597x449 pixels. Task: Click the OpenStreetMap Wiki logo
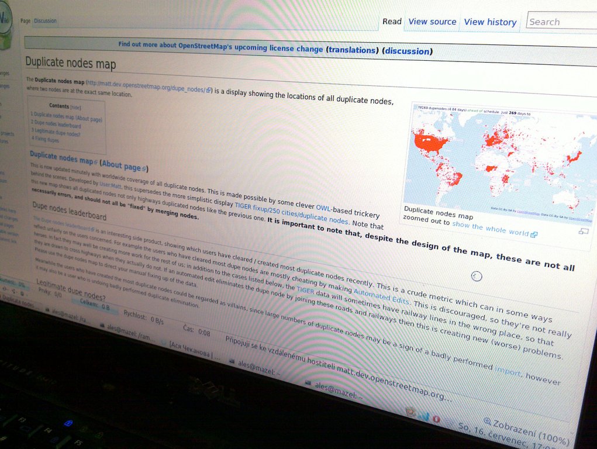(x=6, y=29)
